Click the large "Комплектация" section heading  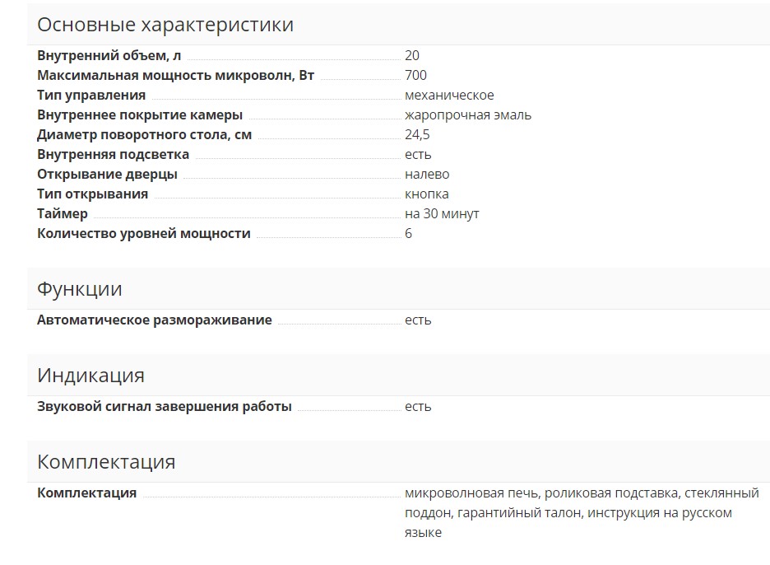pyautogui.click(x=106, y=462)
